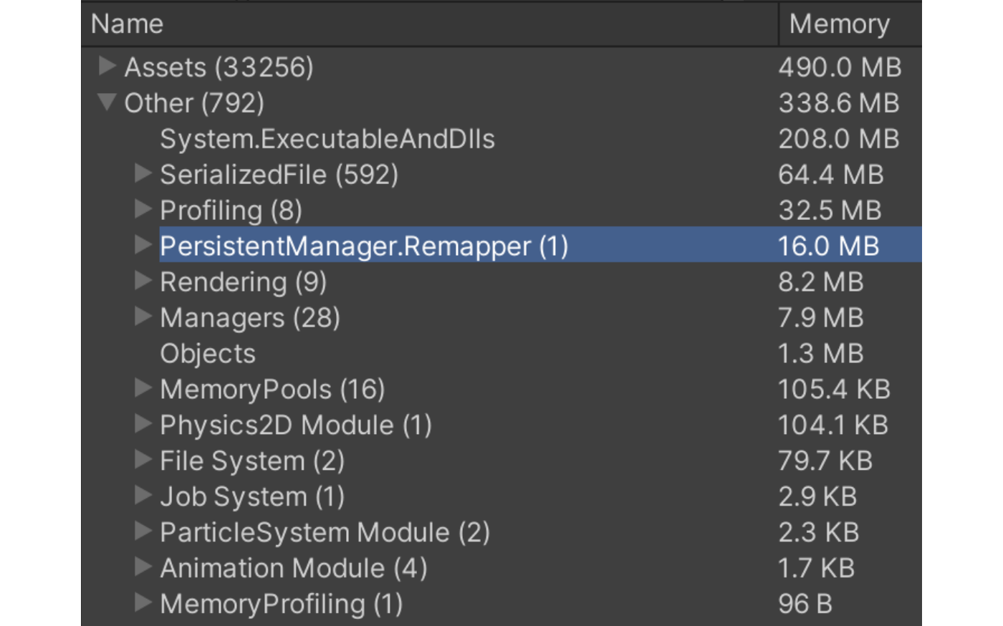
Task: Sort by the Memory column header
Action: [839, 24]
